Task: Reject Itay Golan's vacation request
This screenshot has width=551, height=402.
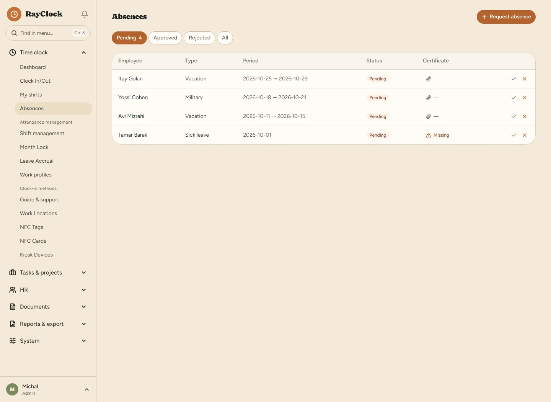Action: [525, 79]
